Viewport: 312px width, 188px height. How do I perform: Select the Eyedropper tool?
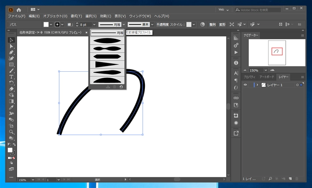11,107
